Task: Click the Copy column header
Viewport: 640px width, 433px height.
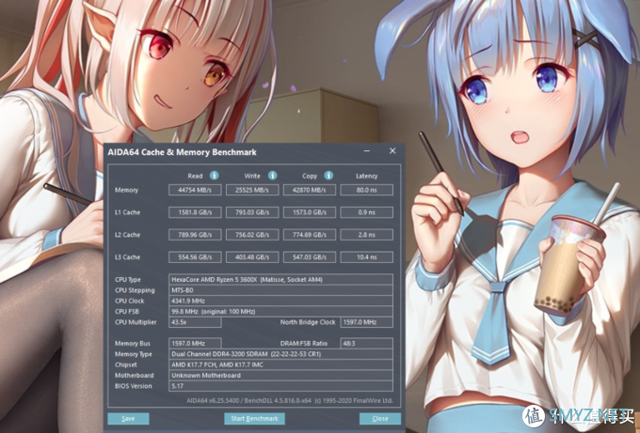Action: click(x=310, y=176)
